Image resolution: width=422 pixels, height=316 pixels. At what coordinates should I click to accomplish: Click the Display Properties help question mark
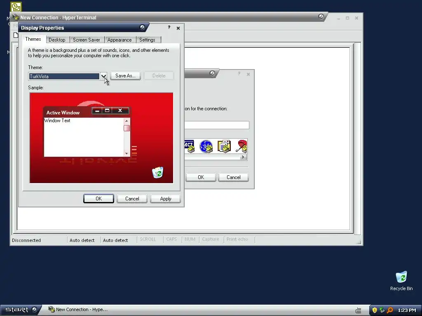(169, 28)
